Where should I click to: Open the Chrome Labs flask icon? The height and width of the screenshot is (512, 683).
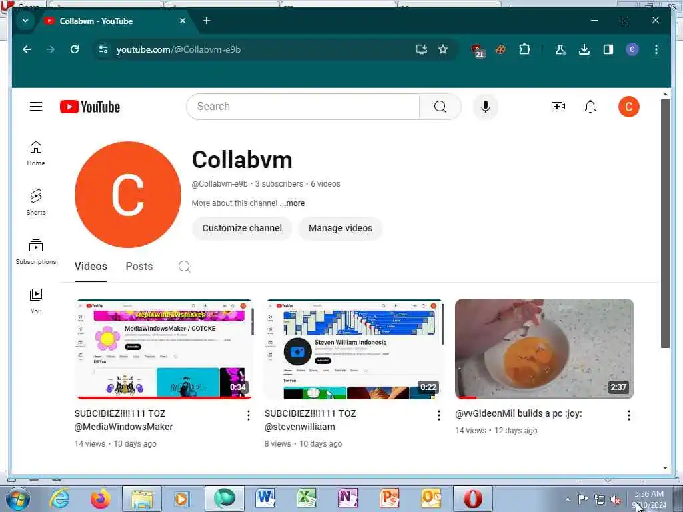560,49
